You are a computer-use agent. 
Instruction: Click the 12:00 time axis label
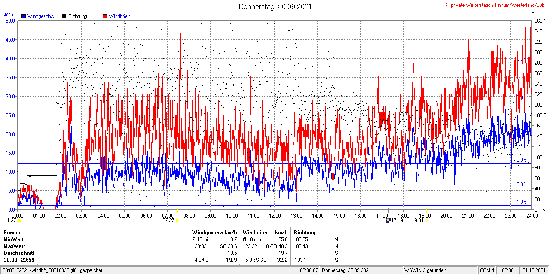[275, 215]
